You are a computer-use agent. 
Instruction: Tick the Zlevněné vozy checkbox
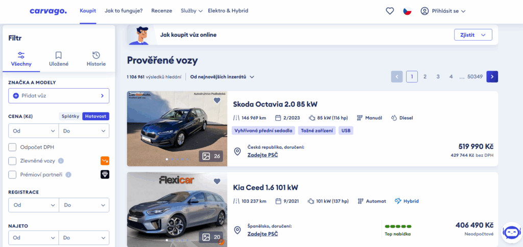pos(12,161)
